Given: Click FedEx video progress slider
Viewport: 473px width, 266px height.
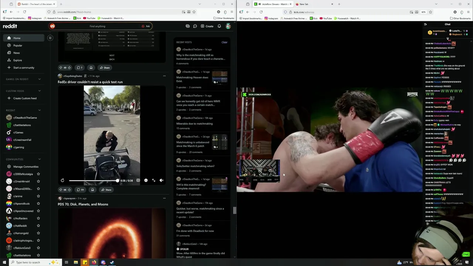Looking at the screenshot, I should click(93, 181).
